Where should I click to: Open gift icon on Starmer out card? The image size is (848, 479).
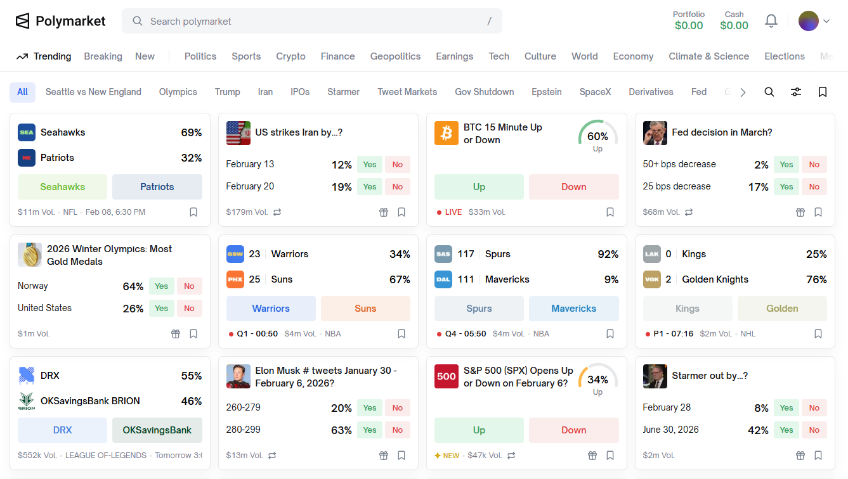pyautogui.click(x=800, y=456)
